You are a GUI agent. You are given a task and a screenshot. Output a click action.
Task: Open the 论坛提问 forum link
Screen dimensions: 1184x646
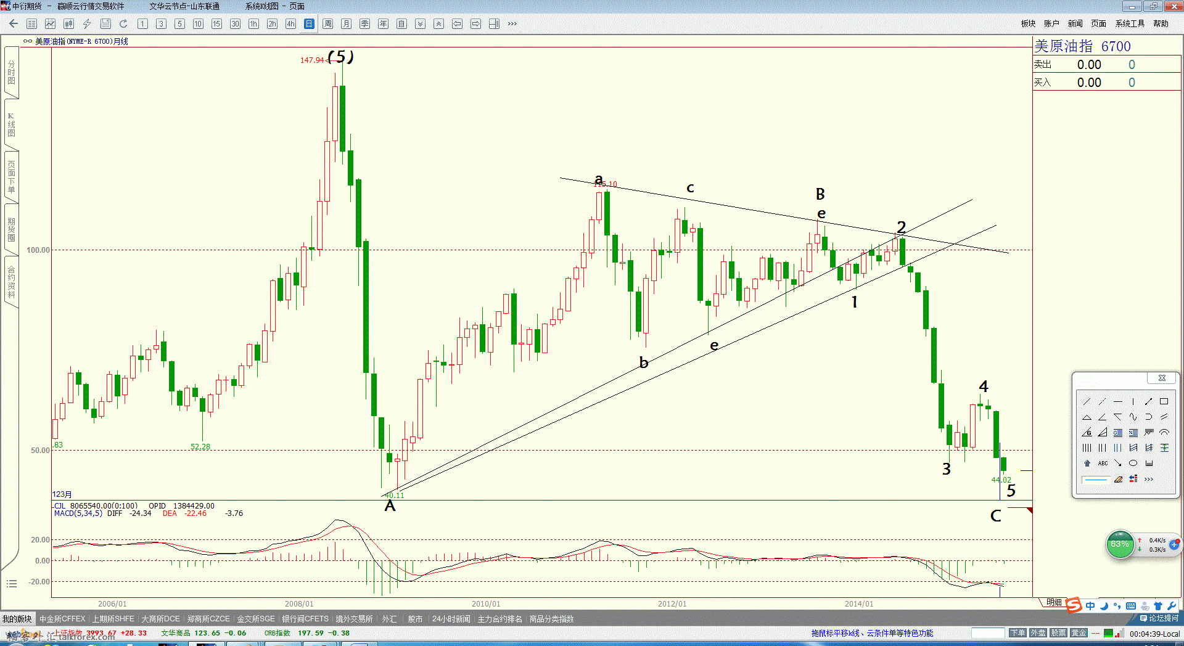click(1159, 618)
